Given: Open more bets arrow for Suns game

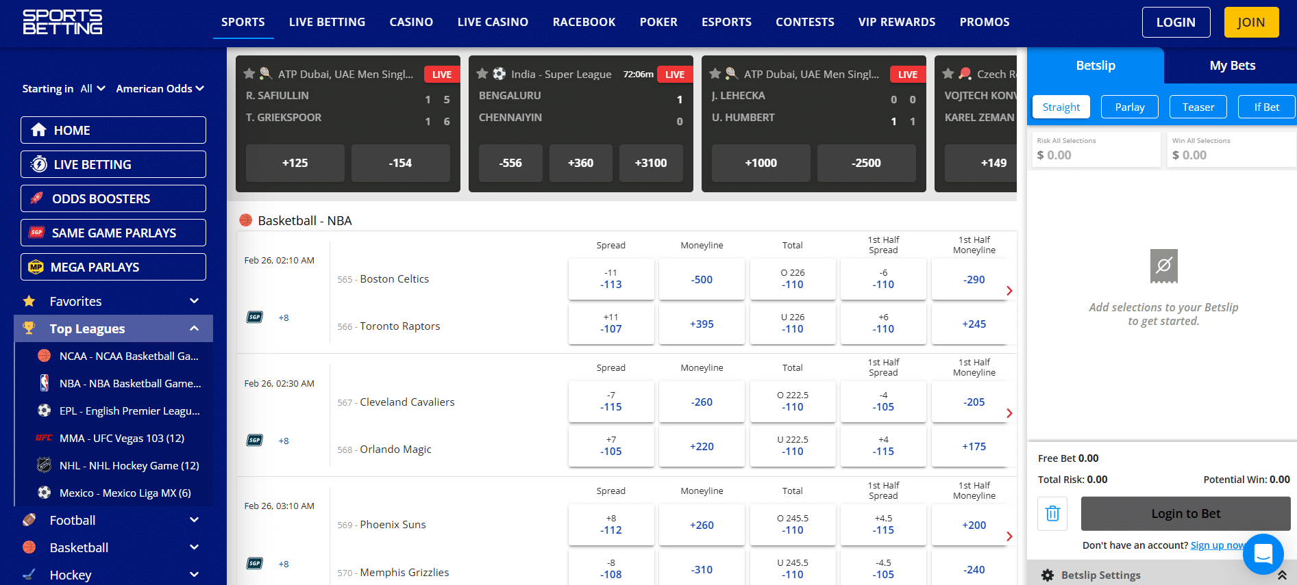Looking at the screenshot, I should [1009, 536].
